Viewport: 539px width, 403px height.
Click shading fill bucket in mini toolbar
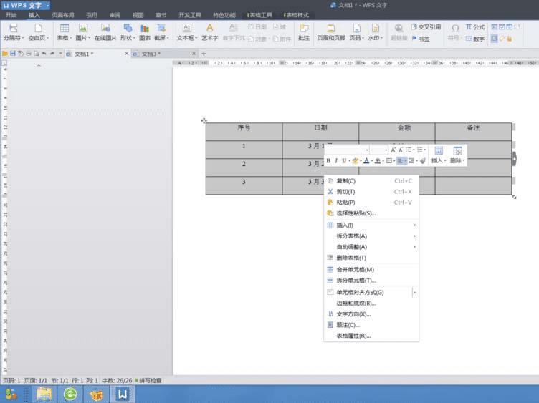tap(378, 160)
